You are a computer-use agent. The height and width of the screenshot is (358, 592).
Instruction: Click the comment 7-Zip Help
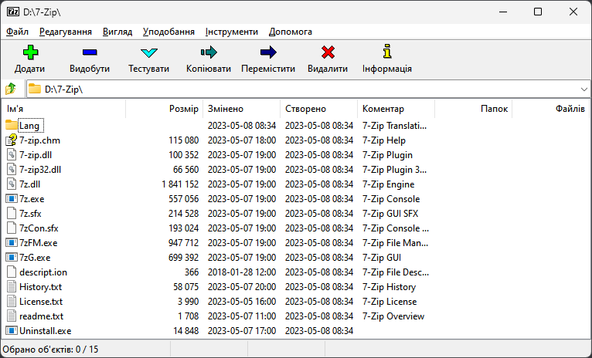tap(383, 140)
